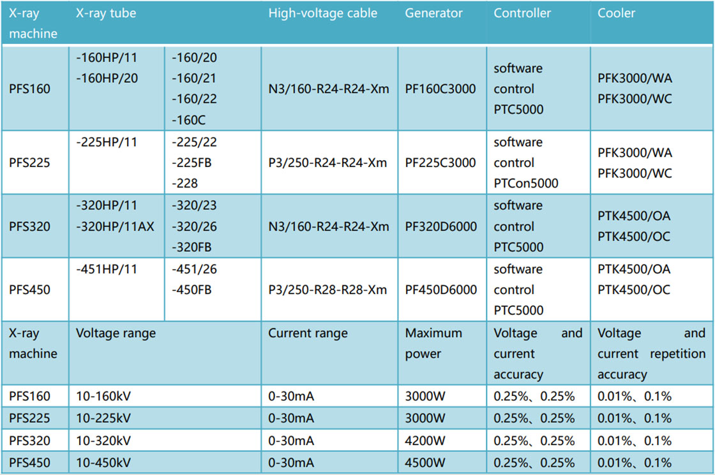The height and width of the screenshot is (475, 715).
Task: Click the 'X-ray tube' column header
Action: point(106,13)
